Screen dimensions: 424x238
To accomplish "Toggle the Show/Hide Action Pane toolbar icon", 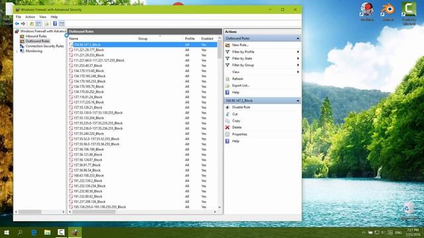I will click(62, 24).
